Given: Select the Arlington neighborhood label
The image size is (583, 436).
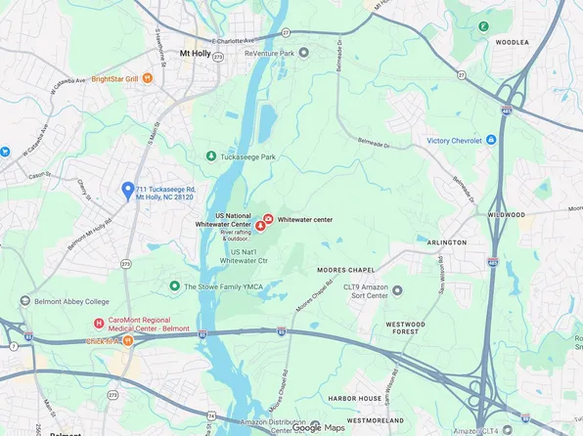Looking at the screenshot, I should [447, 242].
